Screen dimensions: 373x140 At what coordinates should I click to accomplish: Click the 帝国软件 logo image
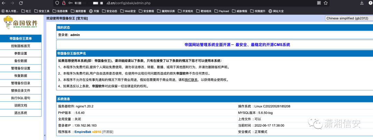tap(21, 22)
